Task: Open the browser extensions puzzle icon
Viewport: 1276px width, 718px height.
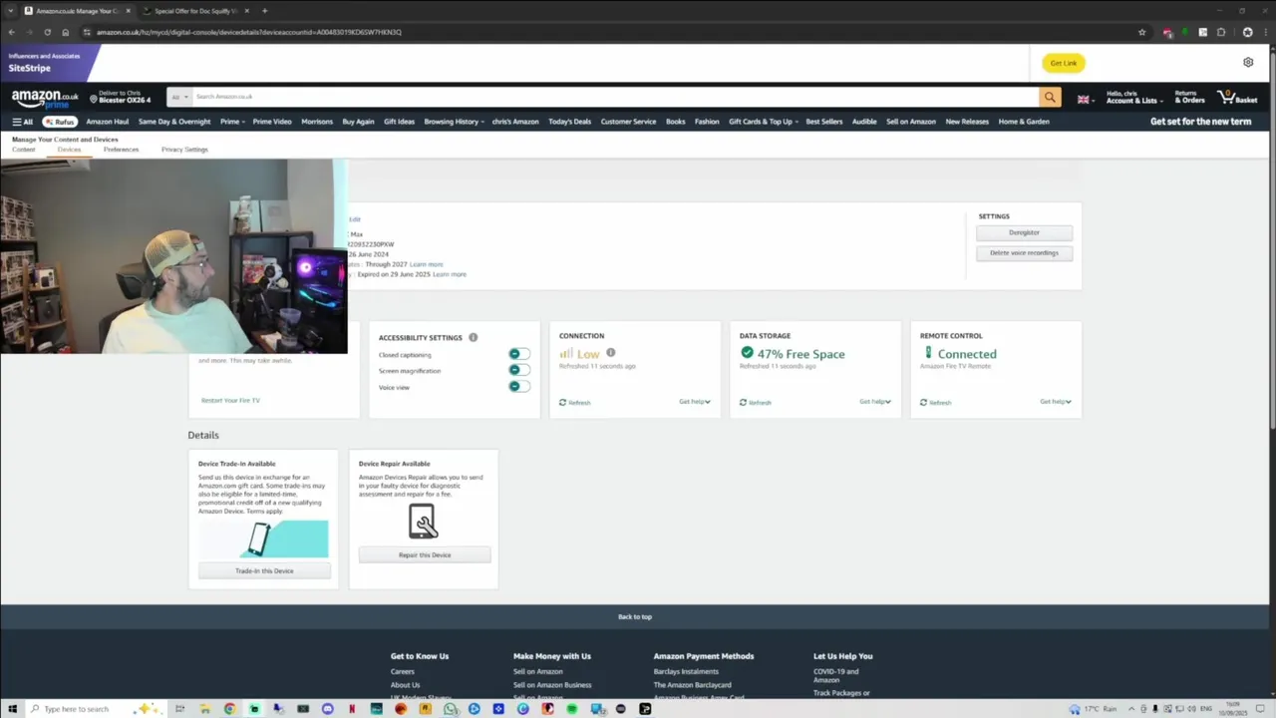Action: (1221, 32)
